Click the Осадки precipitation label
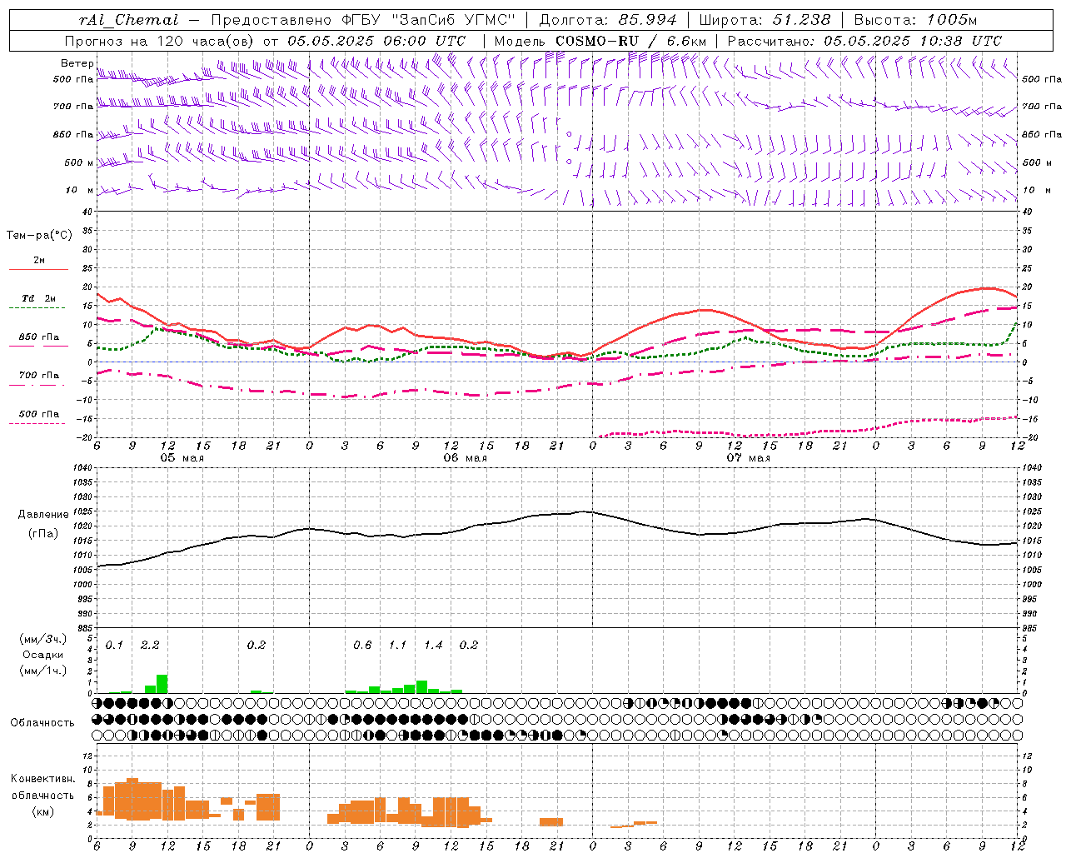Viewport: 1066px width, 853px height. click(x=42, y=655)
